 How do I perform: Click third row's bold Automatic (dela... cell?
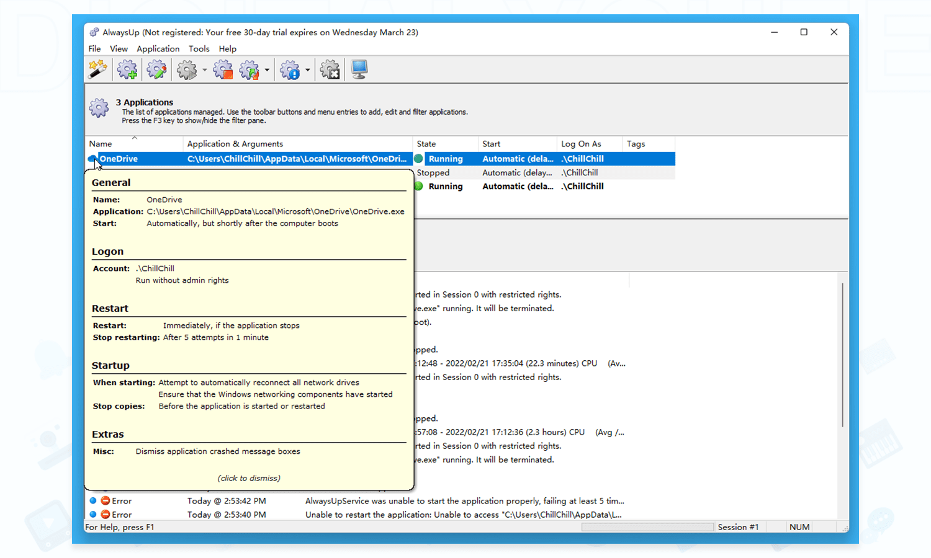click(518, 186)
